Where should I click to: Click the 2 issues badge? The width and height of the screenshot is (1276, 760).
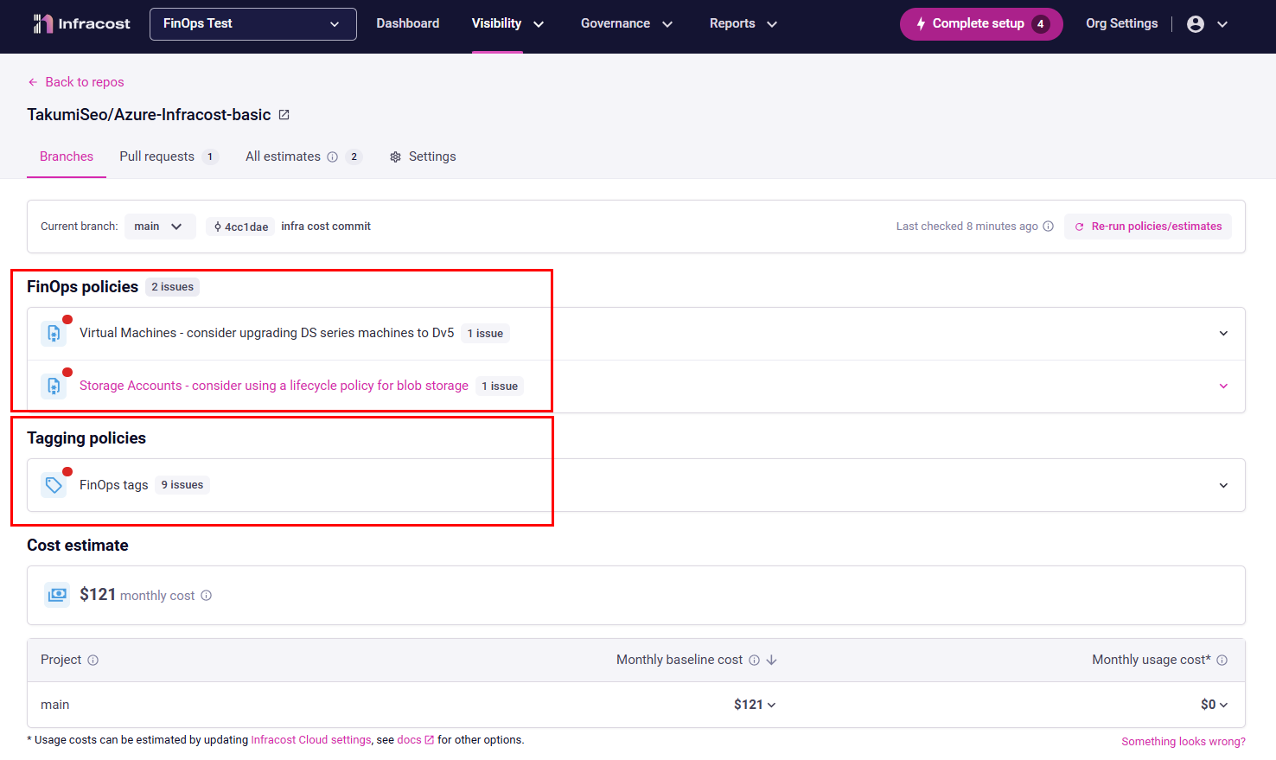(172, 287)
